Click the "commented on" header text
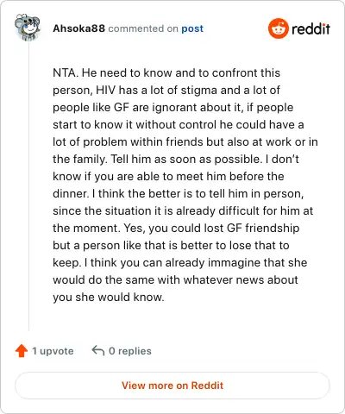The image size is (345, 414). click(143, 28)
